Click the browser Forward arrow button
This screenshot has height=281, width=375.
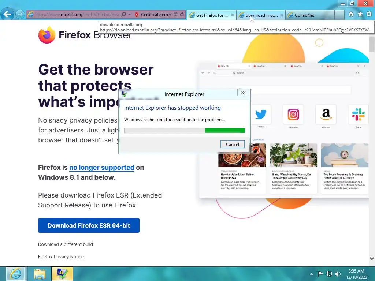click(x=20, y=14)
